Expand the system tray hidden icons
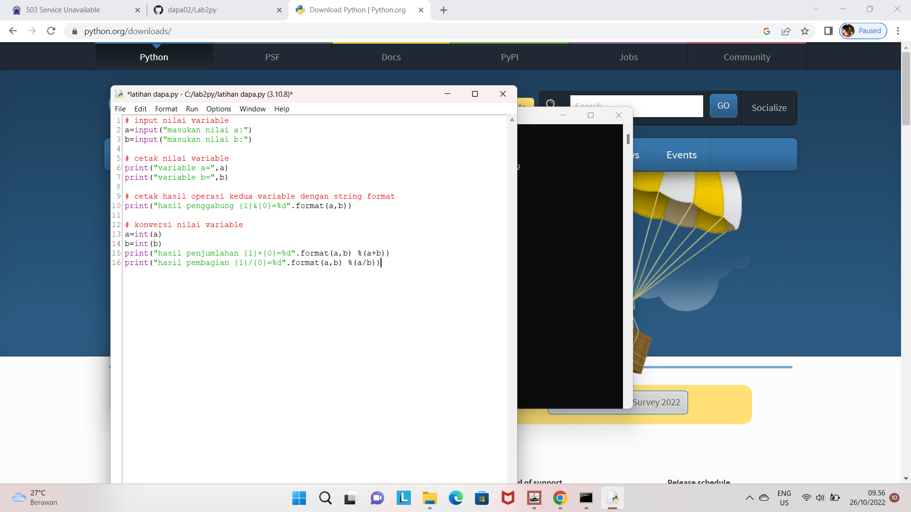Viewport: 911px width, 512px height. [749, 498]
